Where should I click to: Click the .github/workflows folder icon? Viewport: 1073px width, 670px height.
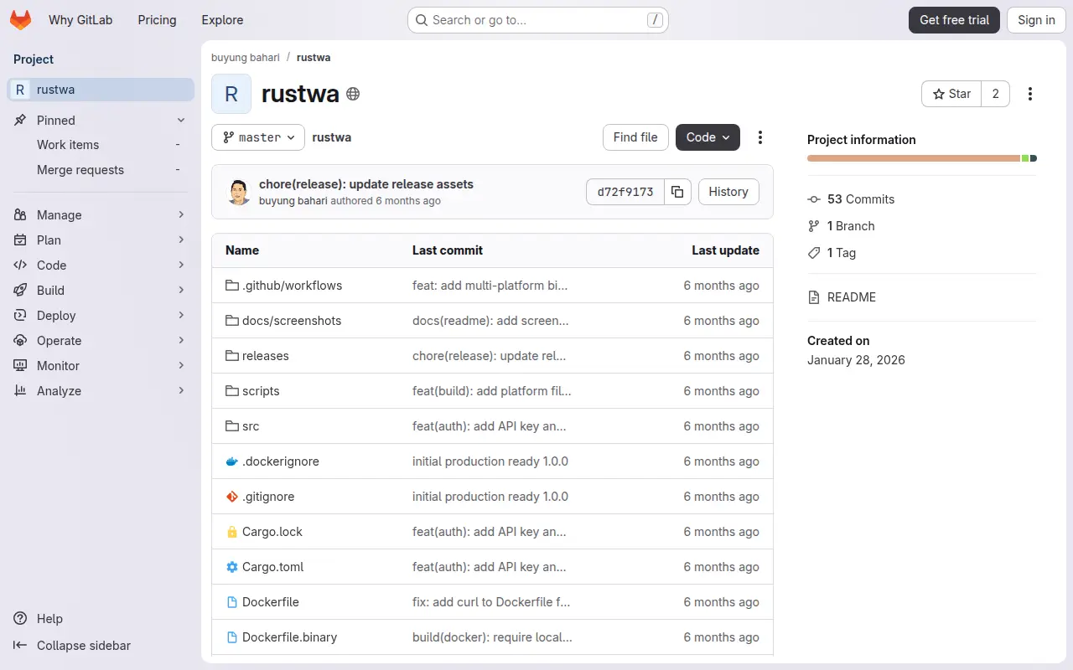(232, 286)
